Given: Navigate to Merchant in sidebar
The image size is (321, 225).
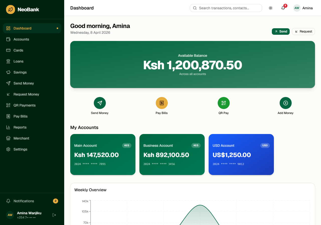Looking at the screenshot, I should (32, 138).
